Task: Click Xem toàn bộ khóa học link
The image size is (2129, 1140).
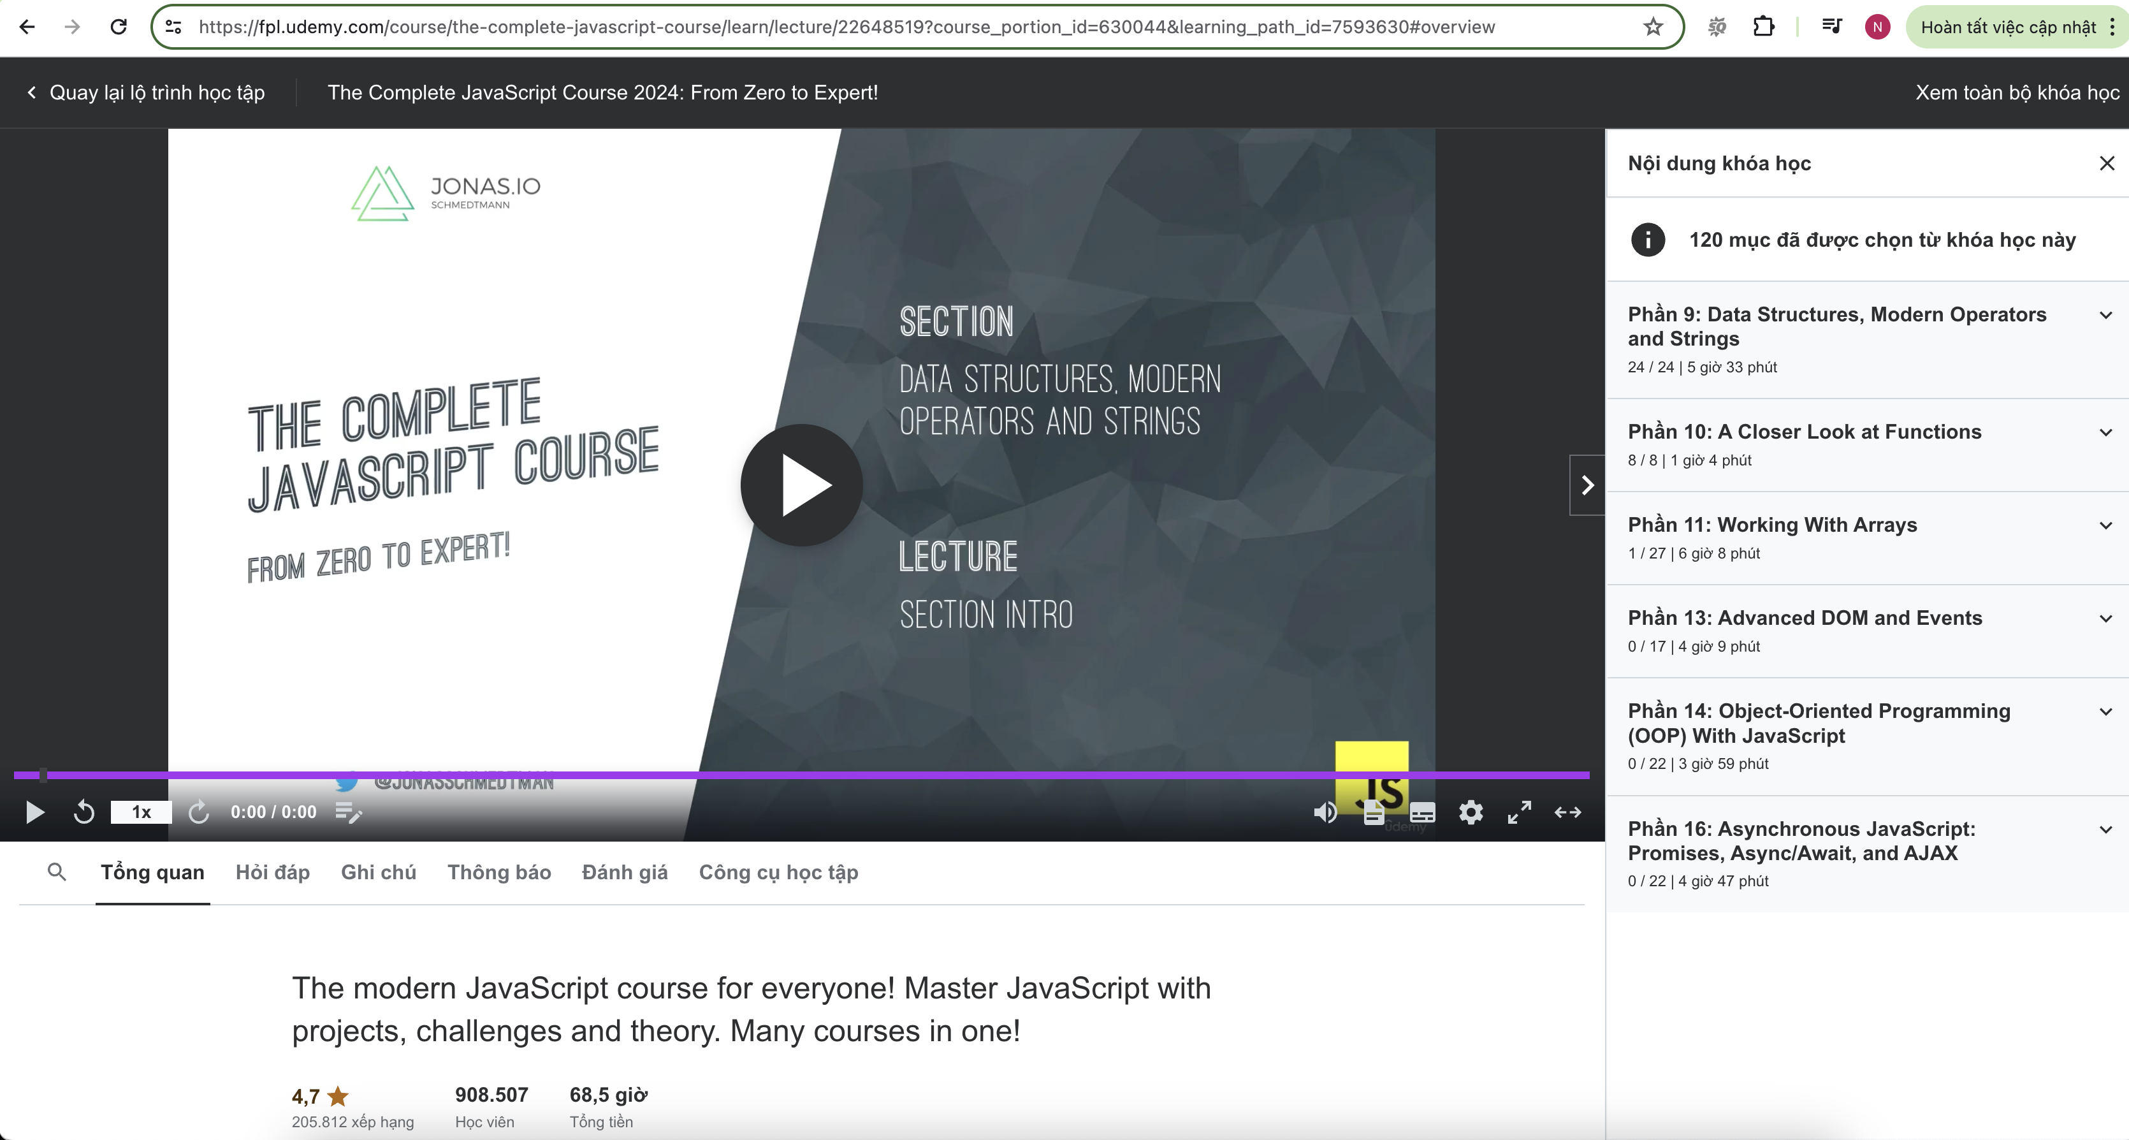Action: click(x=2017, y=92)
